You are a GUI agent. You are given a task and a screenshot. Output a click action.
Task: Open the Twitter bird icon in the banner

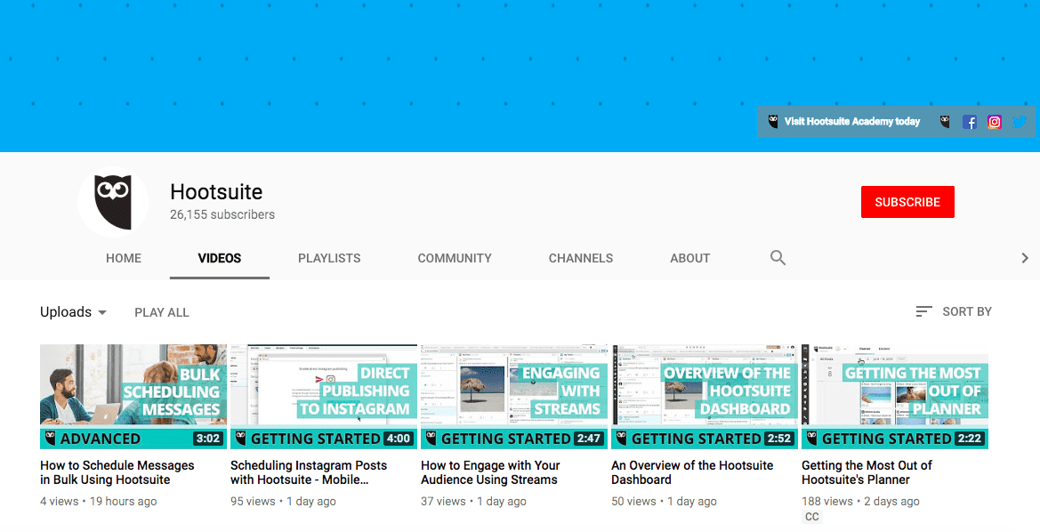(1020, 122)
